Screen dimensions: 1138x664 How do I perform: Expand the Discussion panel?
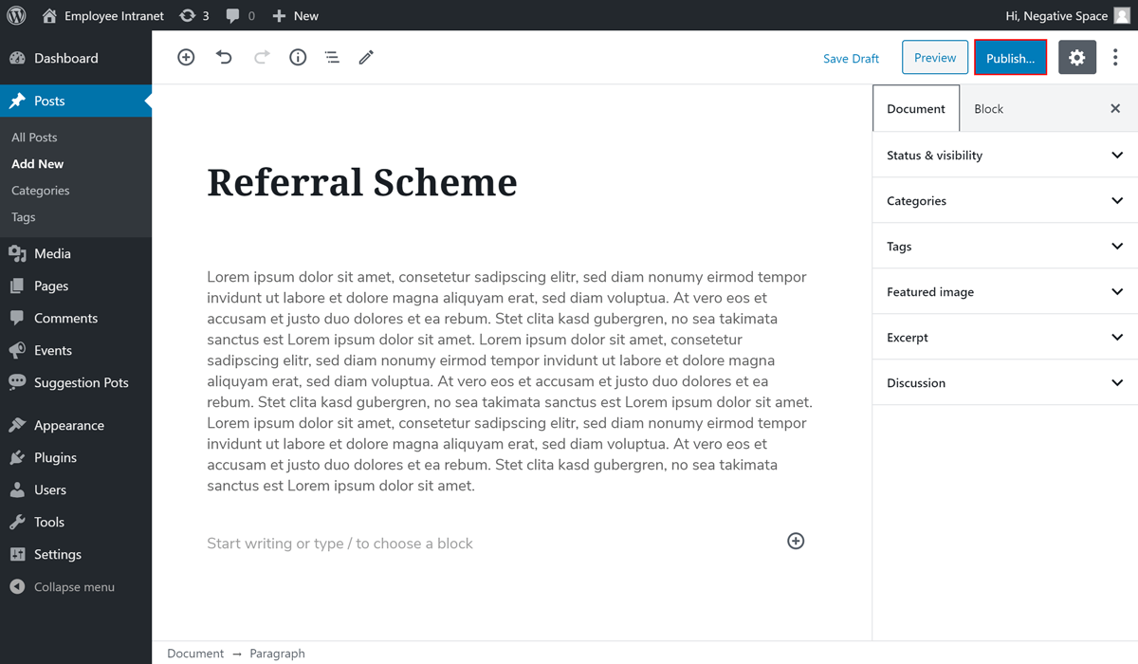[1004, 382]
